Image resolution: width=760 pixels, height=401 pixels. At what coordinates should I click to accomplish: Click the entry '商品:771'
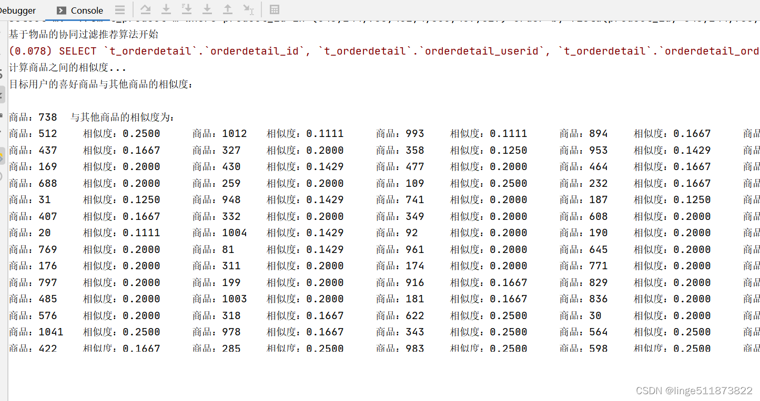pyautogui.click(x=584, y=266)
